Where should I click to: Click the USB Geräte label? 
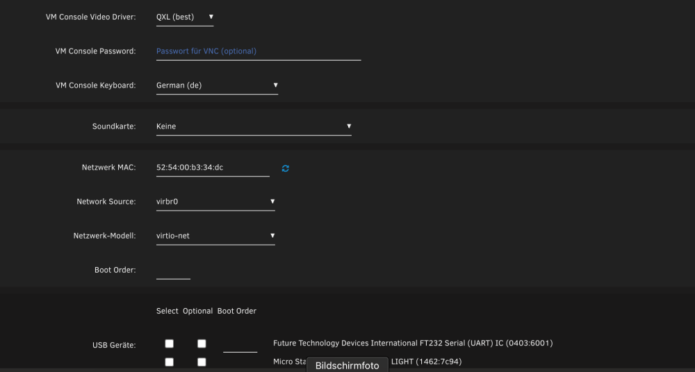[114, 345]
